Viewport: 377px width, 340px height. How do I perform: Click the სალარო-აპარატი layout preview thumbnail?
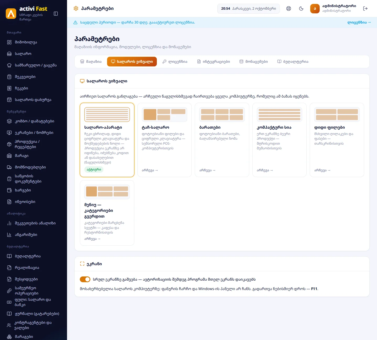(107, 115)
